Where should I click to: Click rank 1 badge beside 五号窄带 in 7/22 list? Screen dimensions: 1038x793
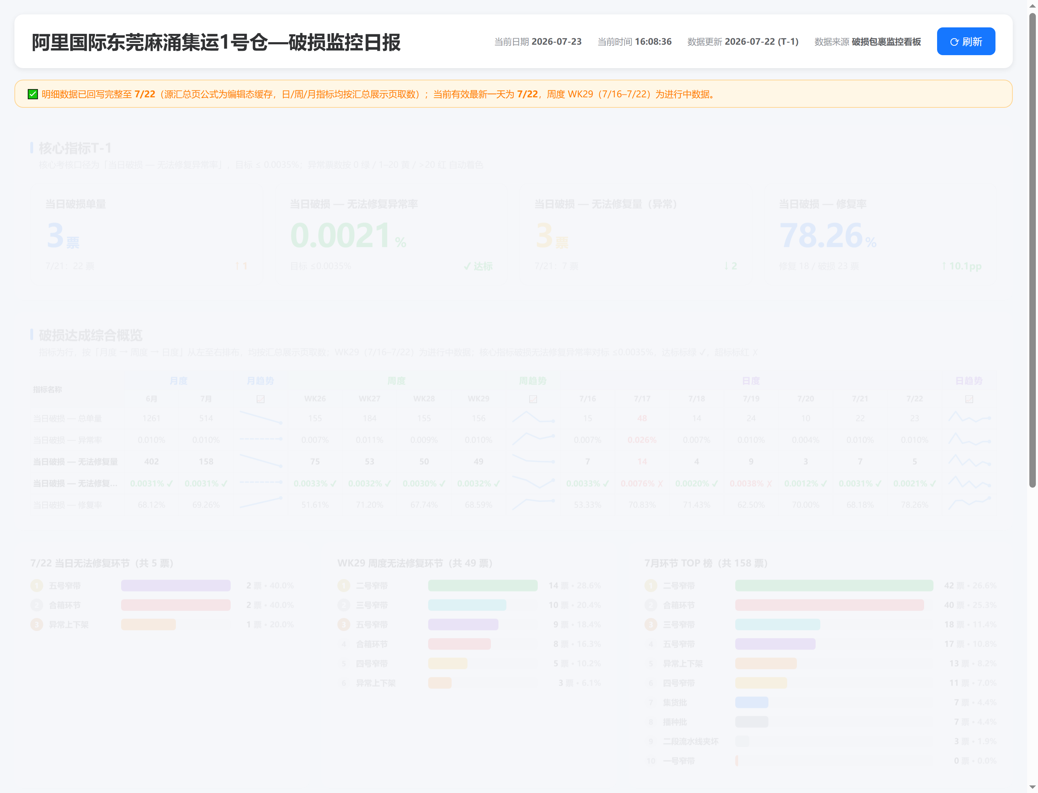[x=37, y=586]
